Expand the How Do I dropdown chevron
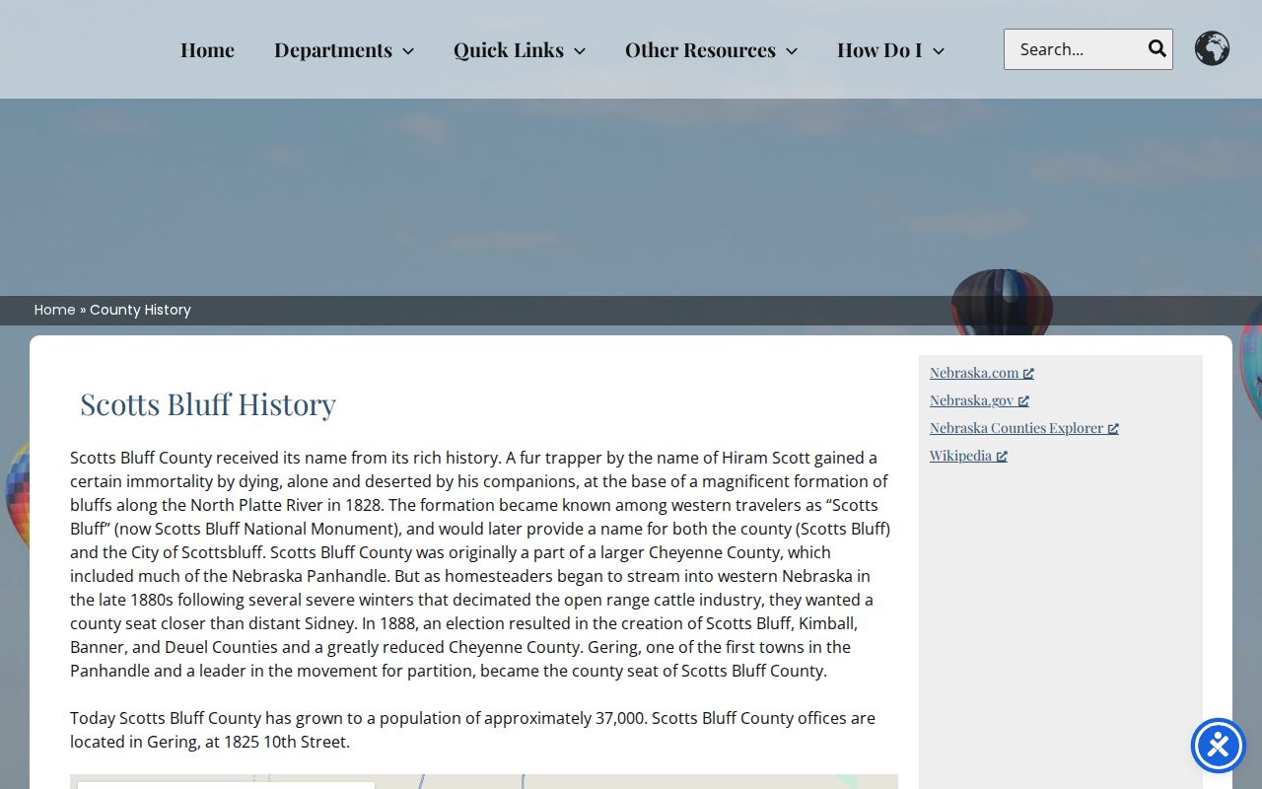This screenshot has height=789, width=1262. pos(939,51)
